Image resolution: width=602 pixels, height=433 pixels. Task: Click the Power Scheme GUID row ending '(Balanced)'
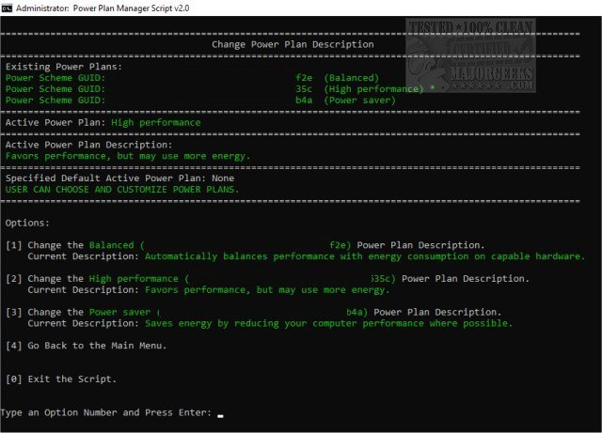(x=192, y=78)
